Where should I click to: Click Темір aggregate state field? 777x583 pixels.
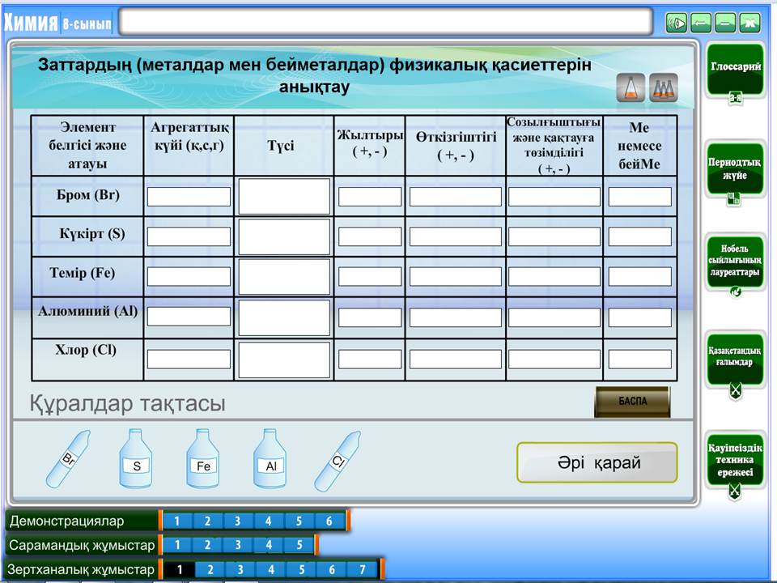[x=189, y=277]
